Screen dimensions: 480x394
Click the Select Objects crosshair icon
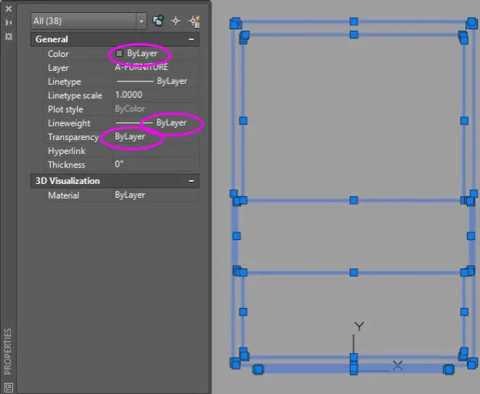175,21
